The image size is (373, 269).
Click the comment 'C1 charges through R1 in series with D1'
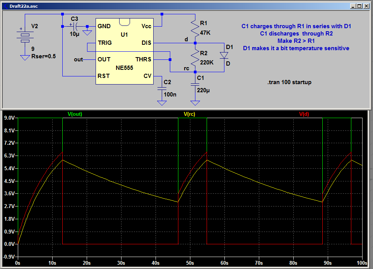[296, 26]
